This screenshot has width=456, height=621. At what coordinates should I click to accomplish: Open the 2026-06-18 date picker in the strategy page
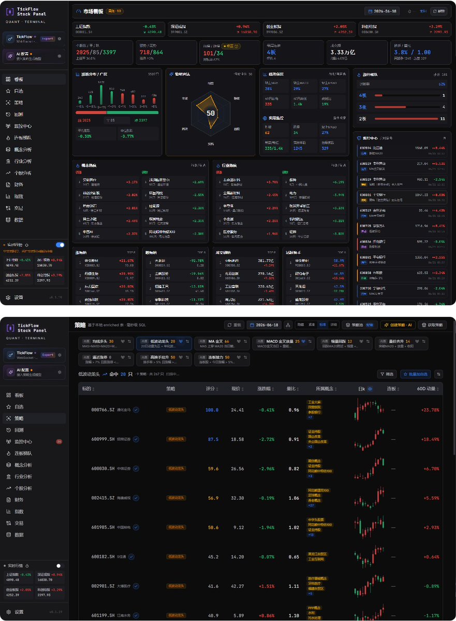pos(263,325)
